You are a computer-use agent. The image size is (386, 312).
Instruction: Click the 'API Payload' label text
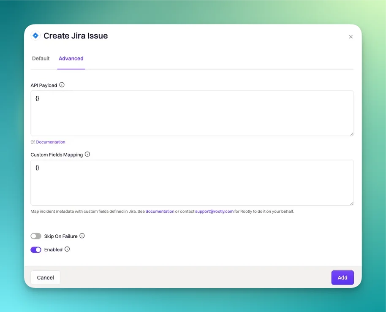44,85
